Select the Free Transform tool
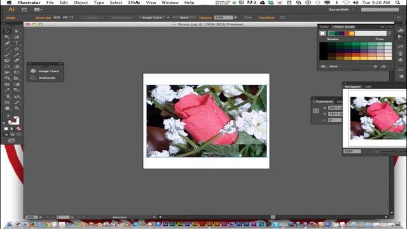This screenshot has height=229, width=407. [17, 72]
